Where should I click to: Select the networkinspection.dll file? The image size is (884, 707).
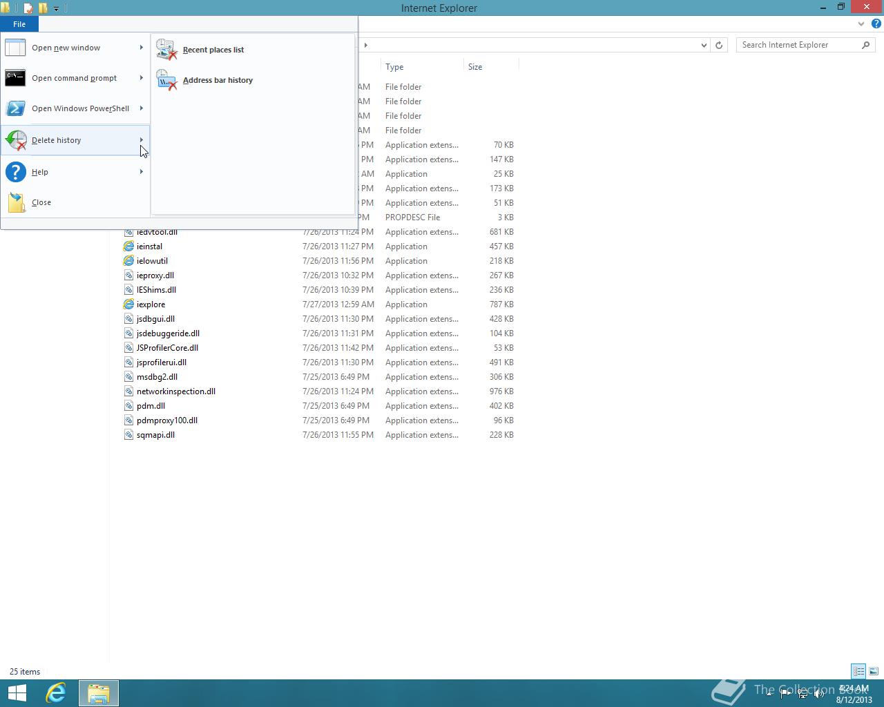click(176, 391)
